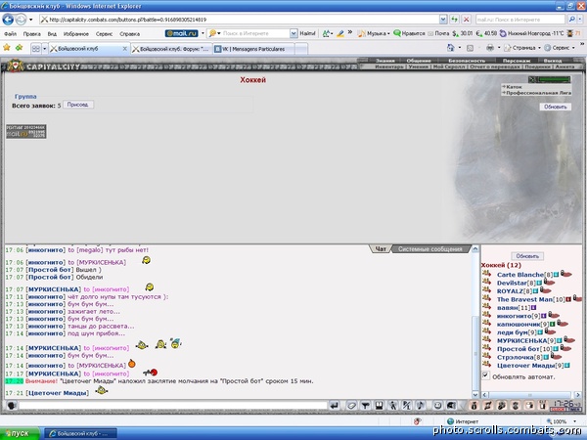This screenshot has width=587, height=440.
Task: Click the private-message icon beside ROYALZ
Action: point(486,289)
